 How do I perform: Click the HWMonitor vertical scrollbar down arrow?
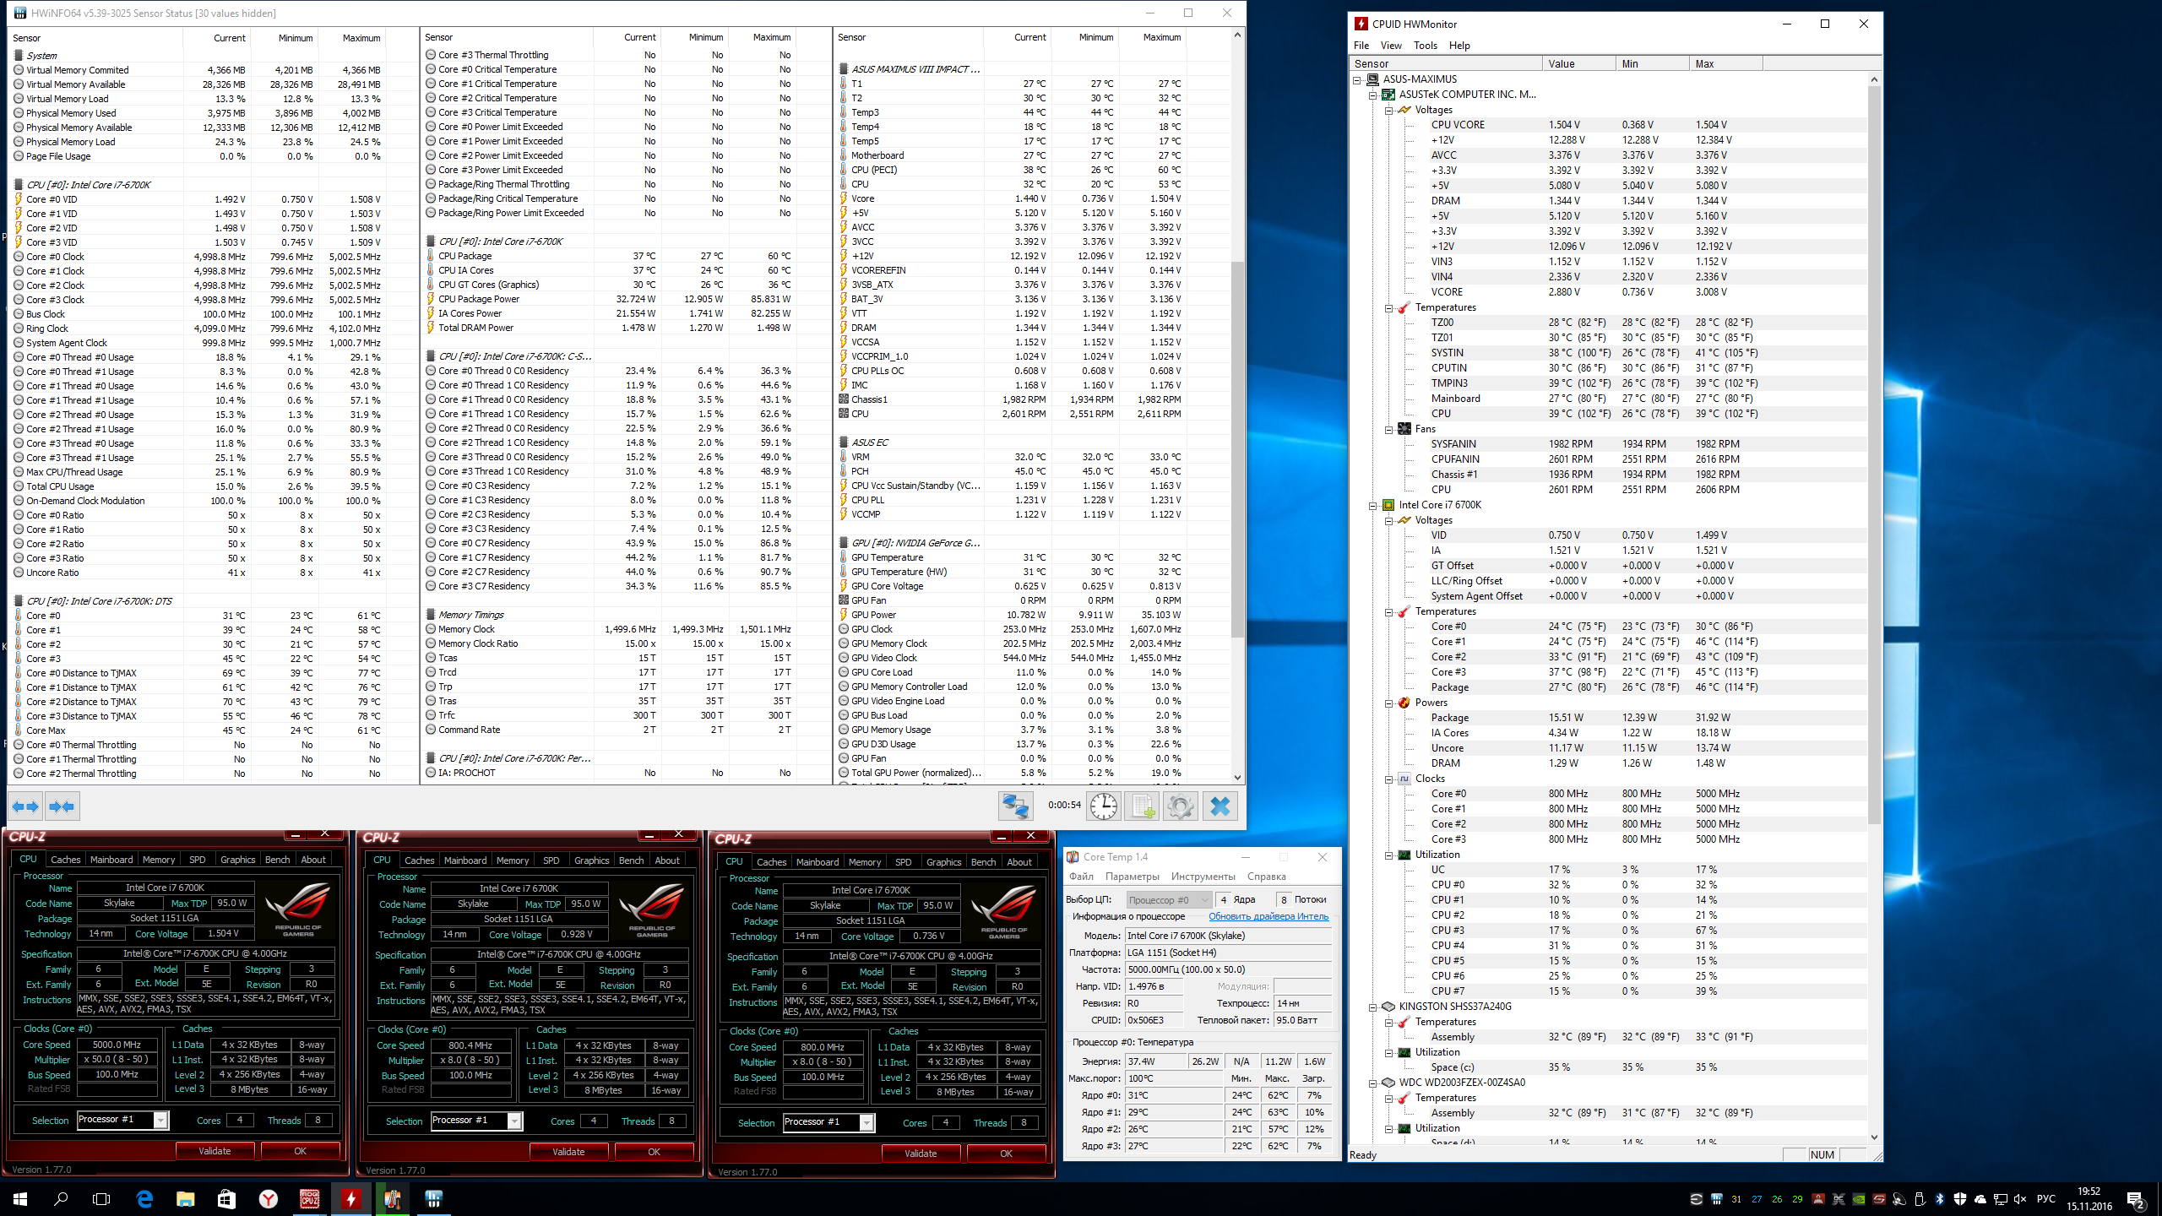click(1874, 1137)
